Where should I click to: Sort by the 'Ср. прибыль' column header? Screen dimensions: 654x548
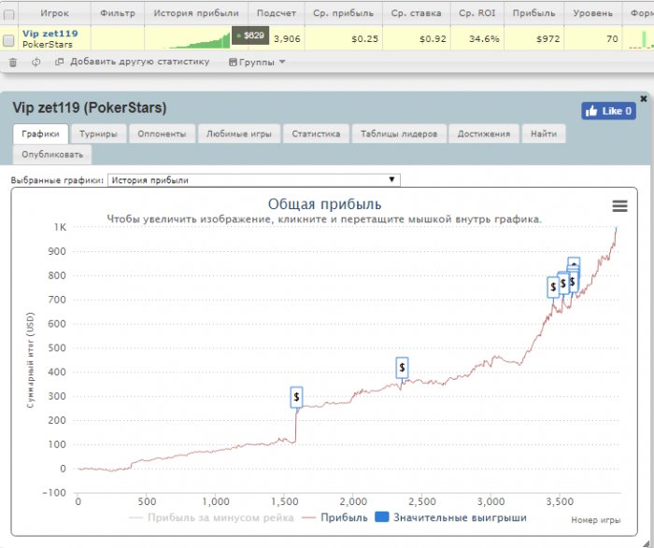[x=343, y=13]
